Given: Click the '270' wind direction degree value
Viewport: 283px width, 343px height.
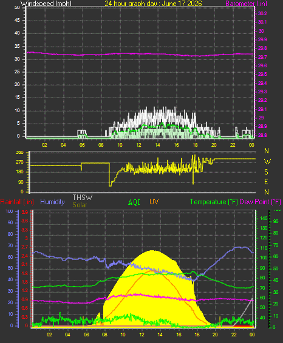Looking at the screenshot, I should tap(19, 162).
